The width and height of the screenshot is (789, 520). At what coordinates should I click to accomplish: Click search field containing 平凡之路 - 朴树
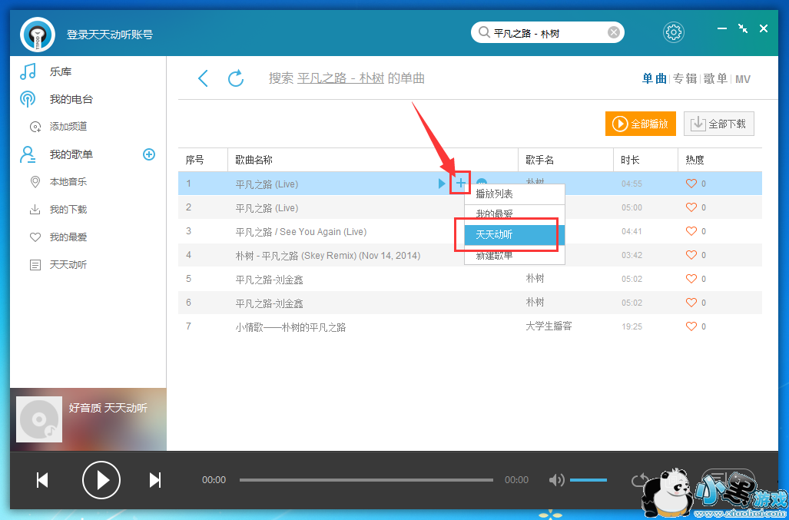coord(547,33)
